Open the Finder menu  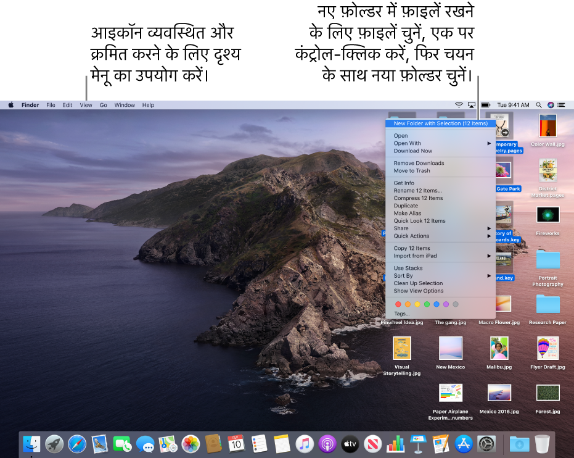(30, 105)
